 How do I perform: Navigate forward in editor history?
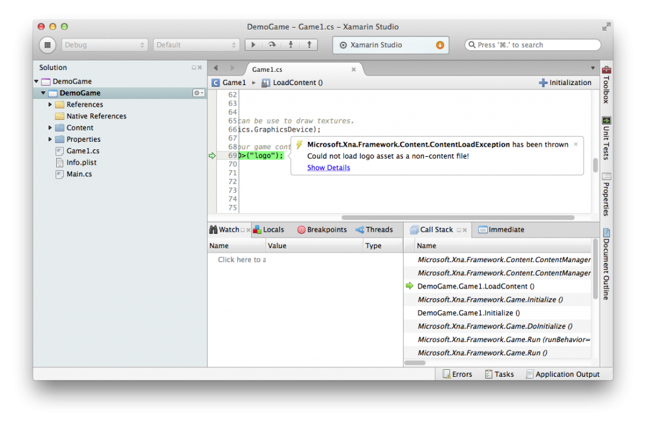232,68
